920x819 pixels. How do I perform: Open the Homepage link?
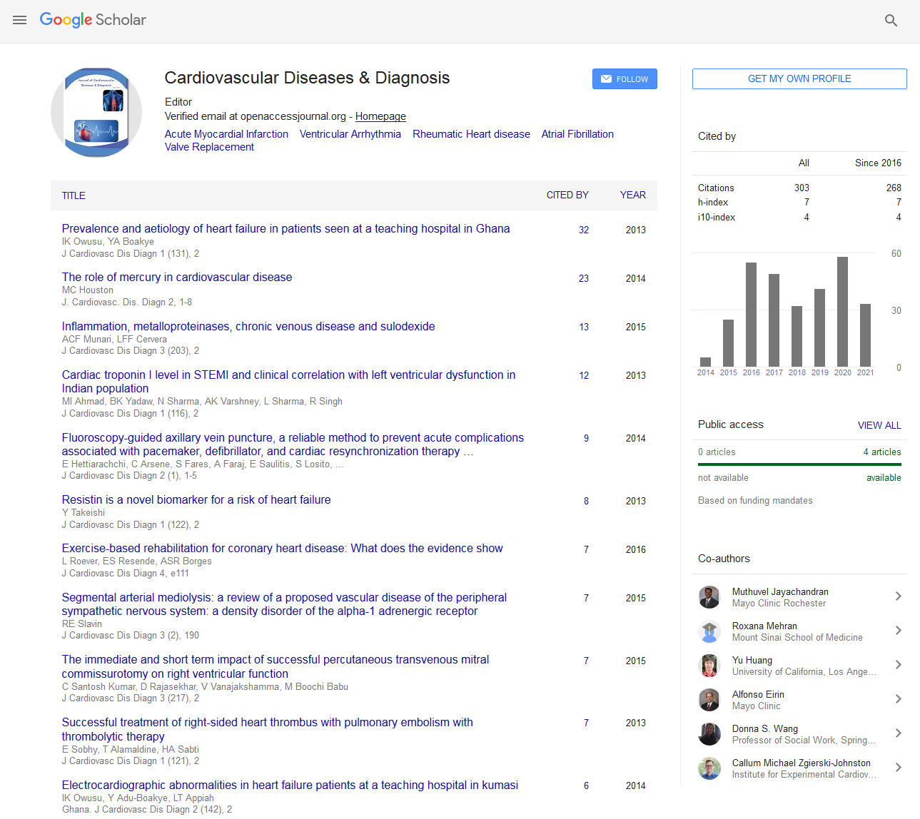380,116
